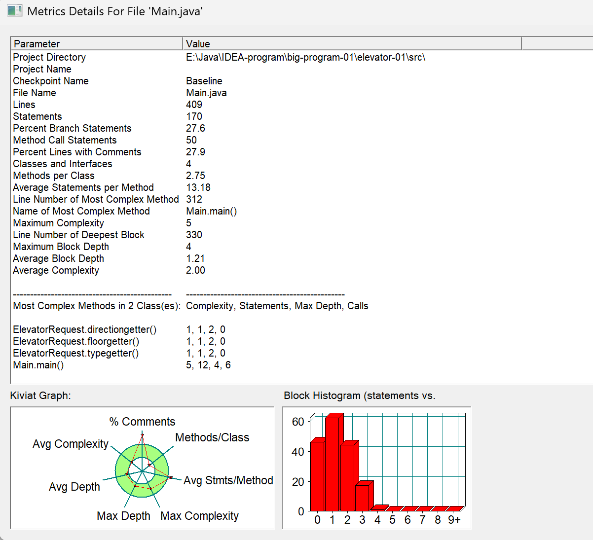This screenshot has width=593, height=540.
Task: Click the Metrics Details window title icon
Action: tap(15, 10)
